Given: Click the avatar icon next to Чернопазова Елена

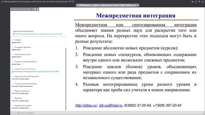Looking at the screenshot, I should tap(13, 54).
